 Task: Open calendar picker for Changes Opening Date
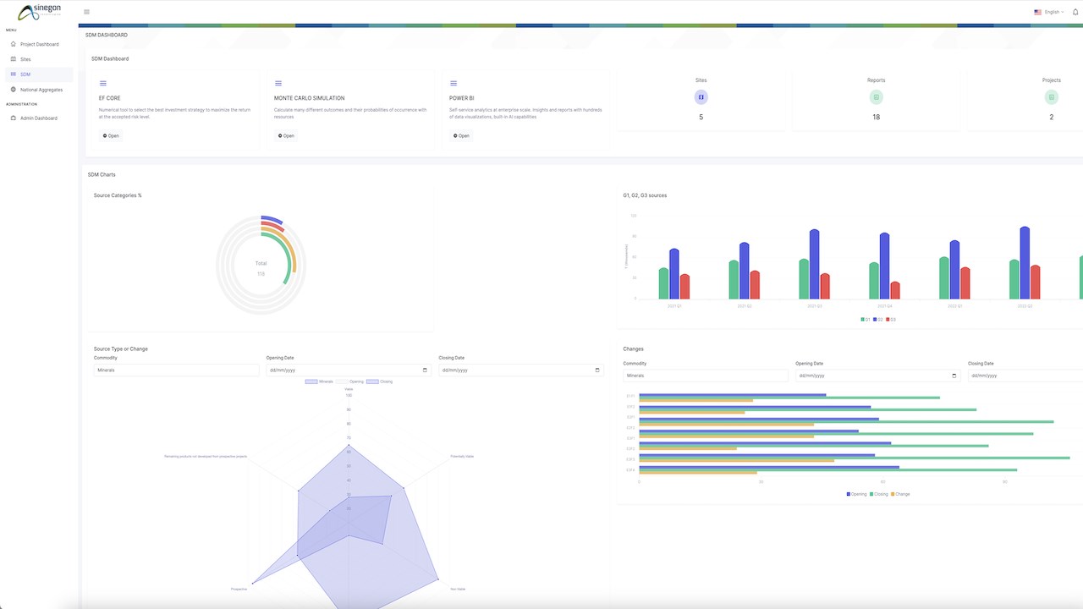(954, 376)
